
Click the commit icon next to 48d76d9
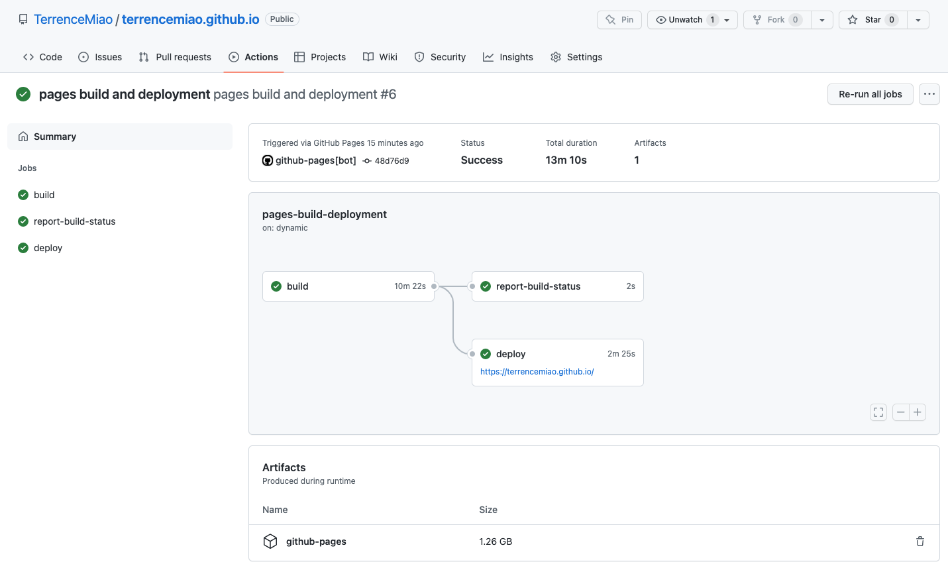point(366,160)
